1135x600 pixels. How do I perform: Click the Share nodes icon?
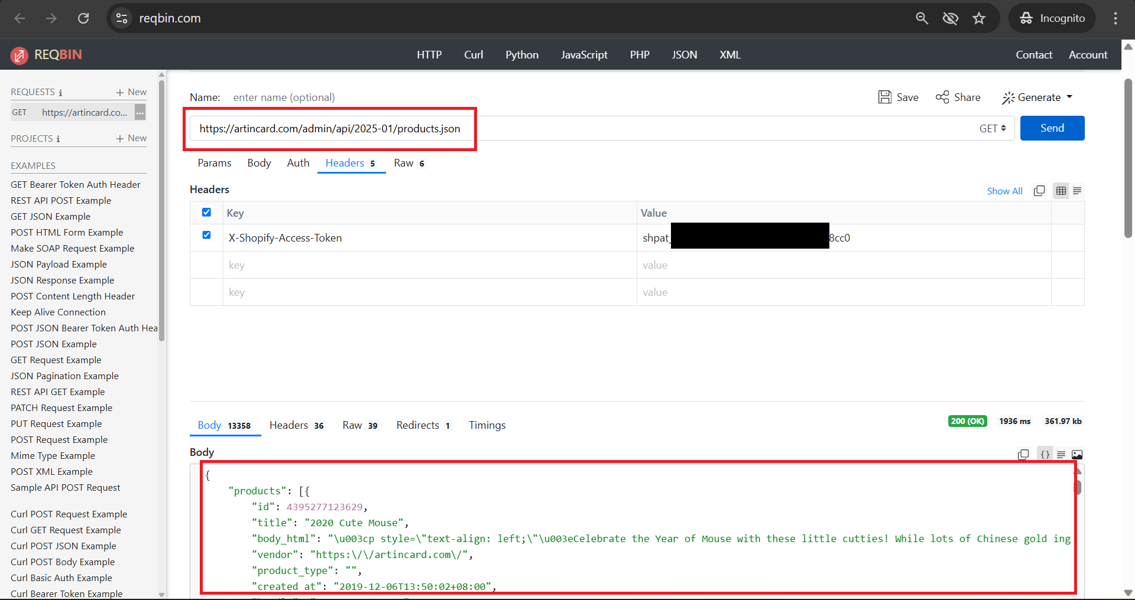(942, 97)
